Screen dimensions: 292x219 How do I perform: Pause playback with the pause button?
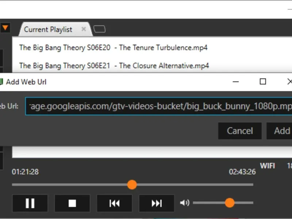click(30, 203)
